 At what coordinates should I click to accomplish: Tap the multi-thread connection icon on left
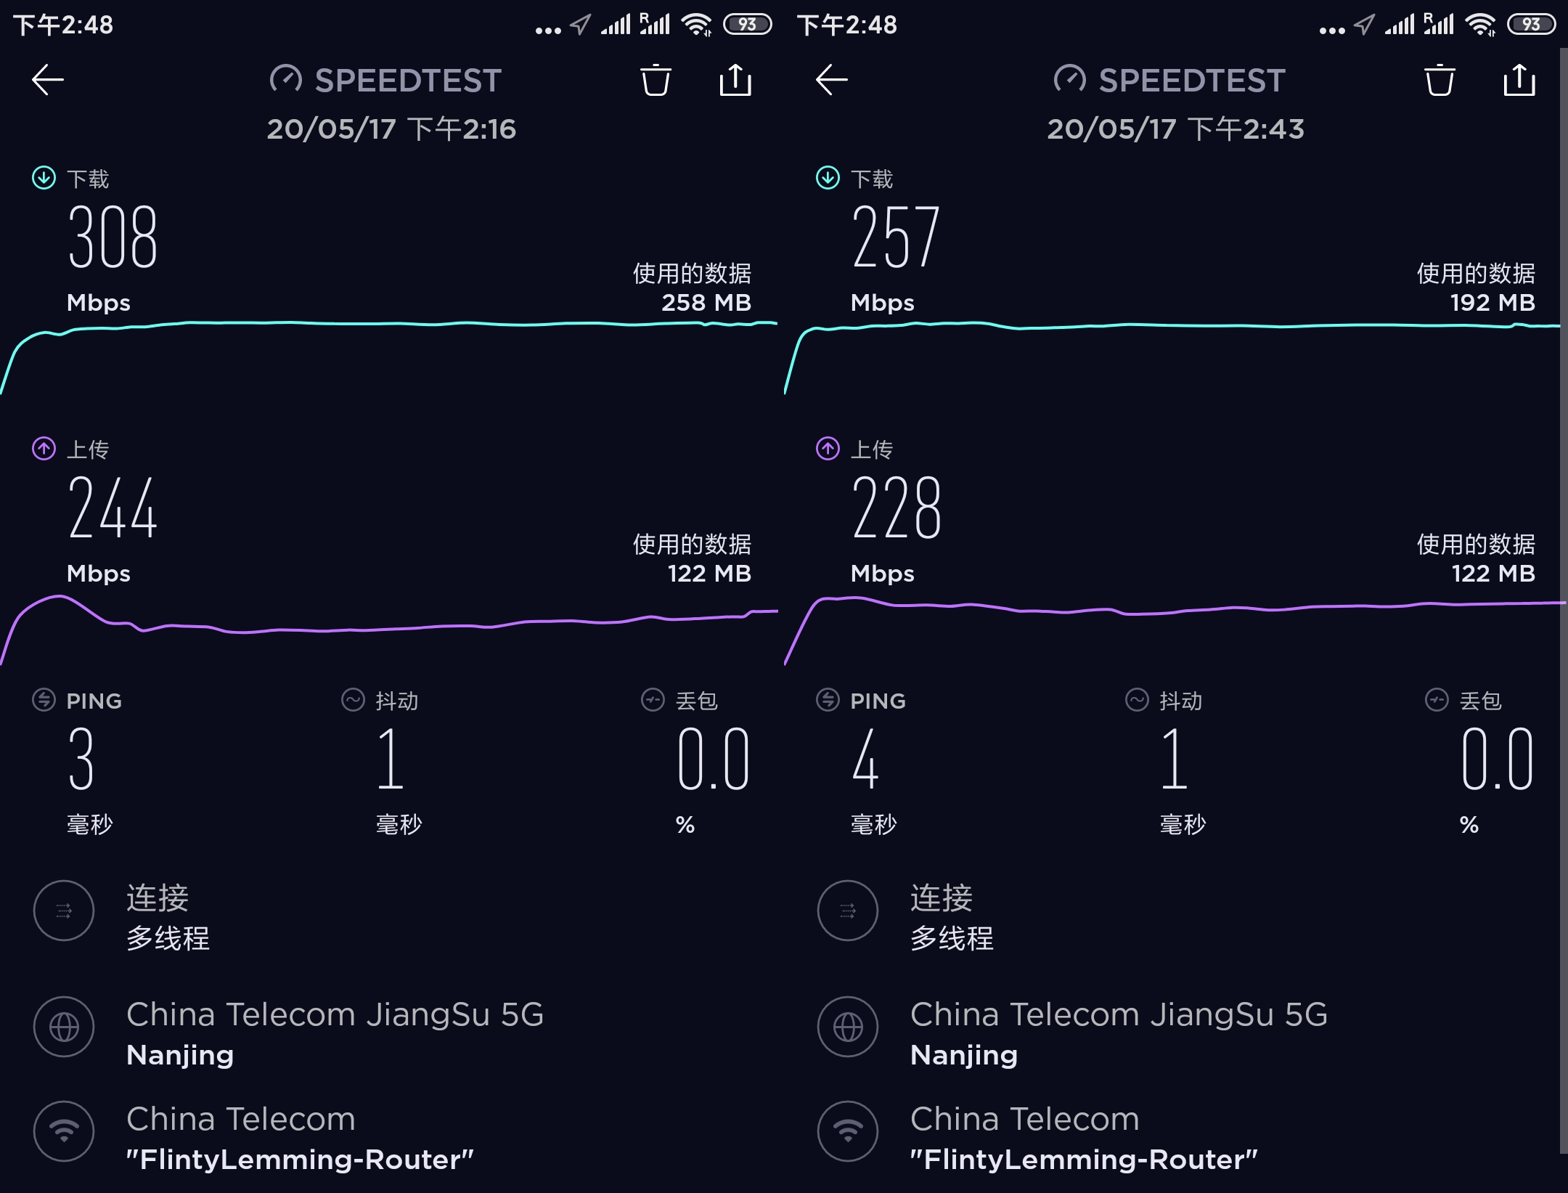point(64,911)
